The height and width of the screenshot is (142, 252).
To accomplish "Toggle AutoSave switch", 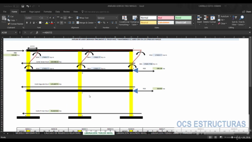I will click(16, 6).
